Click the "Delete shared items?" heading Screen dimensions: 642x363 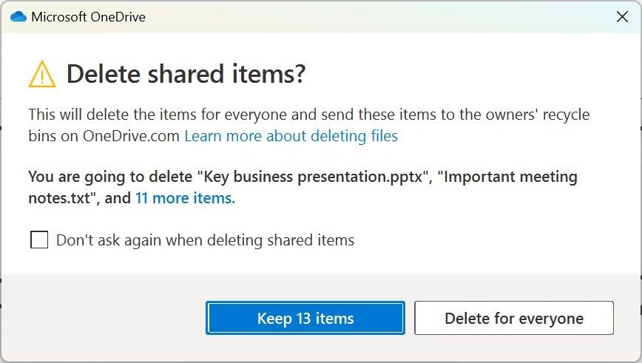[x=186, y=75]
